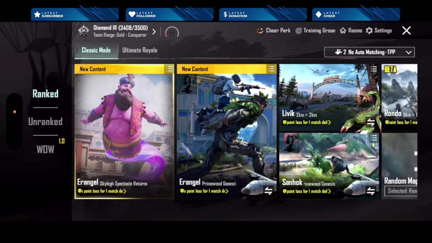Select the Livik 2km map card
Image resolution: width=432 pixels, height=243 pixels.
329,97
